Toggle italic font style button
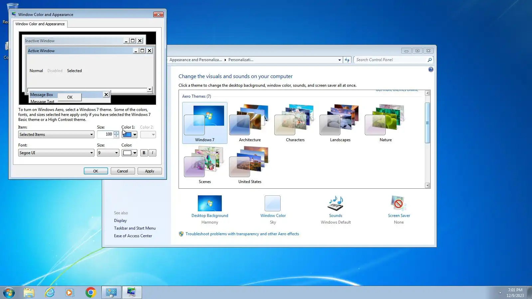532x299 pixels. tap(152, 153)
